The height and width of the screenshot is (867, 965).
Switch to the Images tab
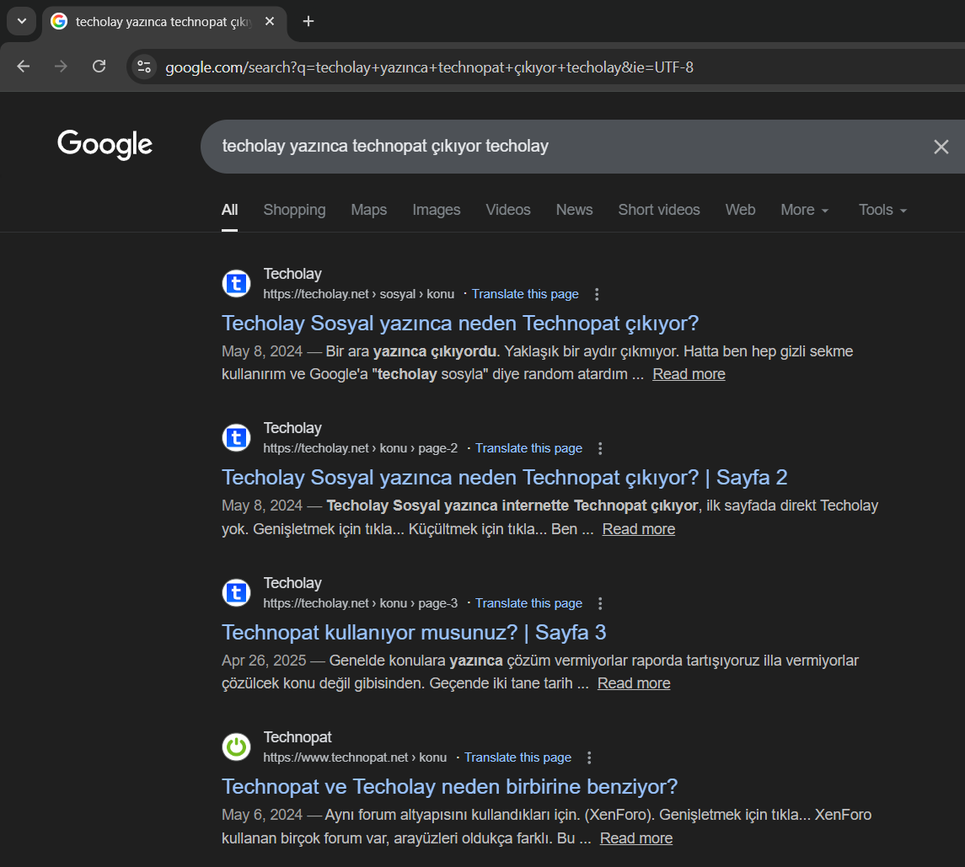point(437,210)
